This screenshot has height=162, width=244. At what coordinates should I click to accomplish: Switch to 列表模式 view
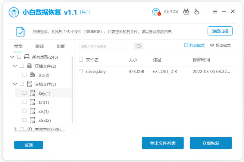point(194,45)
